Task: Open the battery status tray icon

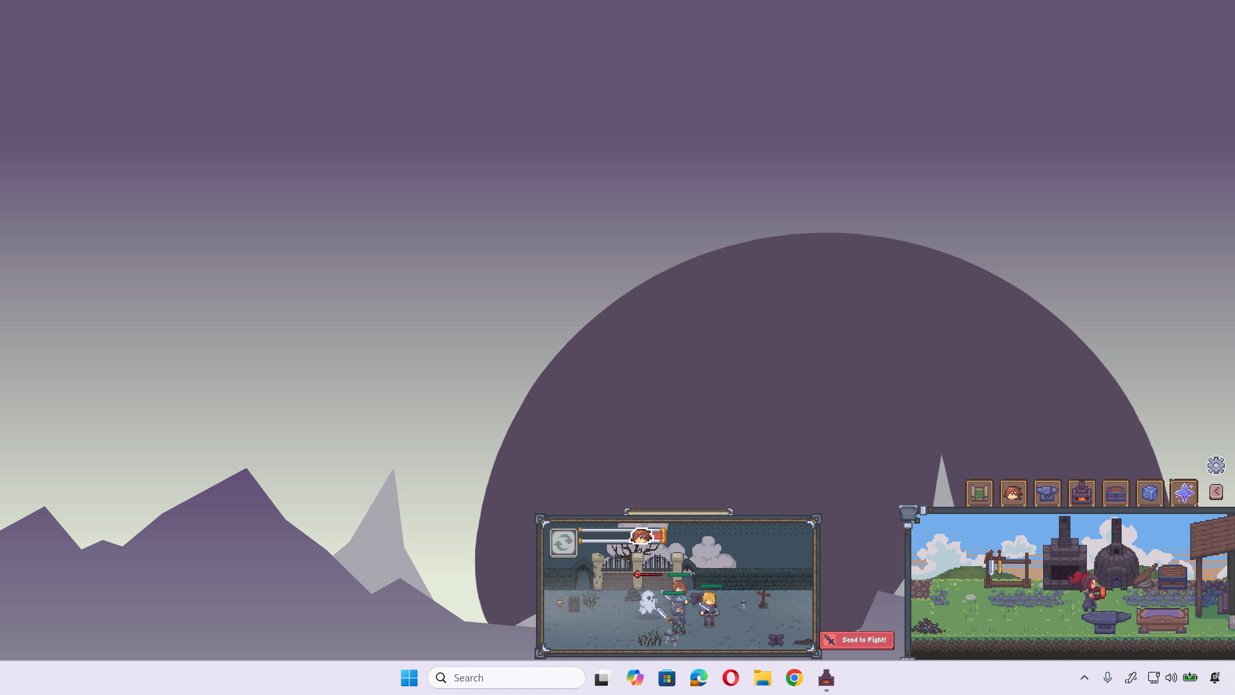Action: point(1190,678)
